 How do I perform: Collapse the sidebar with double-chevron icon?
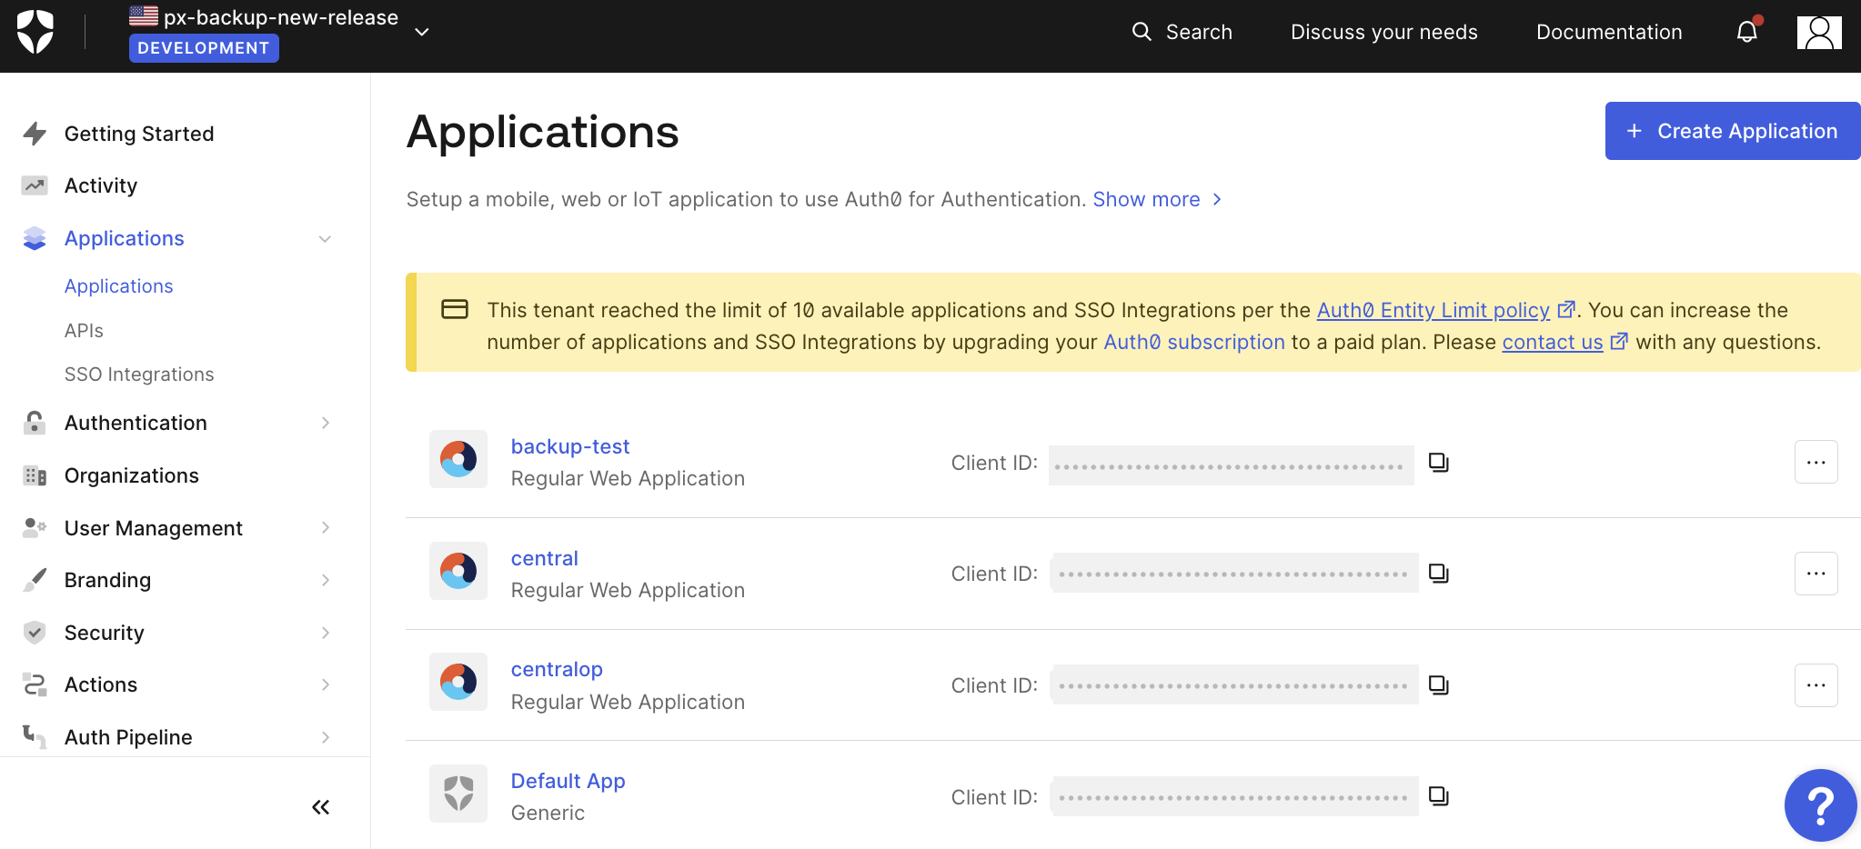pos(320,807)
